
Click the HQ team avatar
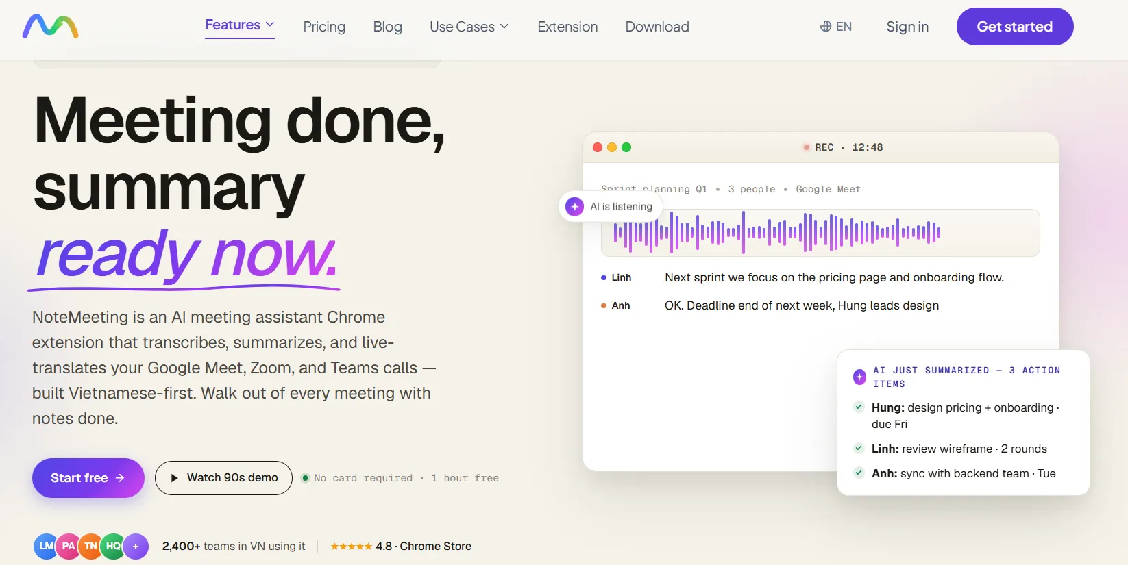tap(113, 546)
